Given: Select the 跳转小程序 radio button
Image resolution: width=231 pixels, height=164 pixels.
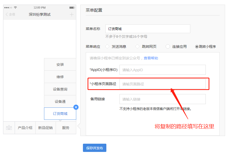Looking at the screenshot, I should pyautogui.click(x=197, y=47).
